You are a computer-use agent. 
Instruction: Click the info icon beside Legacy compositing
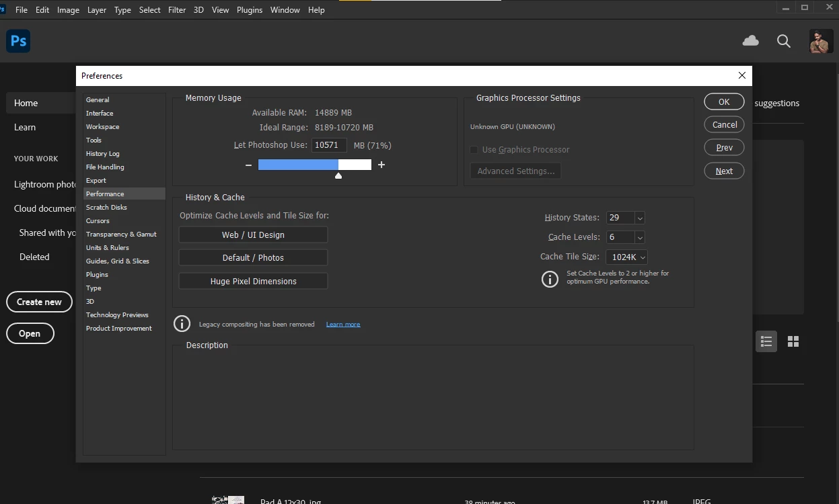click(x=182, y=324)
